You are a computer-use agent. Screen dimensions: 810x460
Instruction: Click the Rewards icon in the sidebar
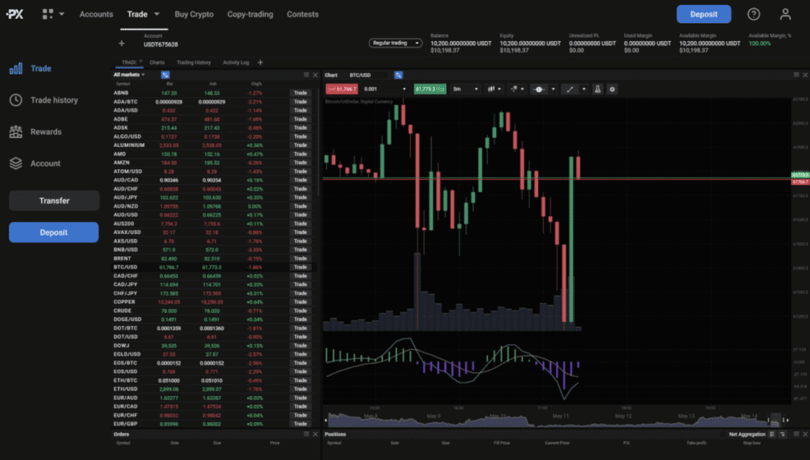point(16,132)
